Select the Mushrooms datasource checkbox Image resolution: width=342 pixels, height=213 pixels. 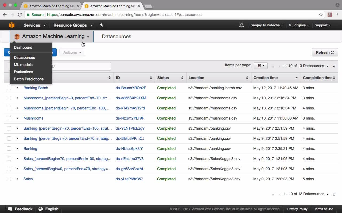pos(9,118)
